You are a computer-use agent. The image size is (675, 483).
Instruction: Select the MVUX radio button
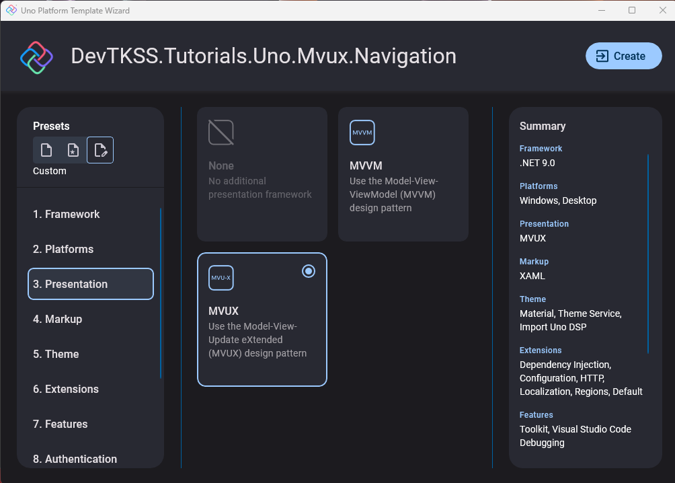(308, 270)
